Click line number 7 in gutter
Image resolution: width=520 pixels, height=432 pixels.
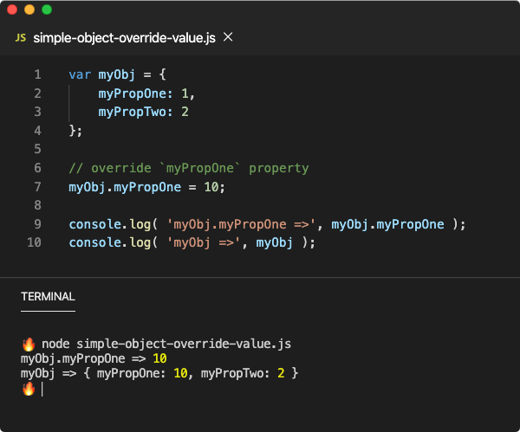coord(38,187)
